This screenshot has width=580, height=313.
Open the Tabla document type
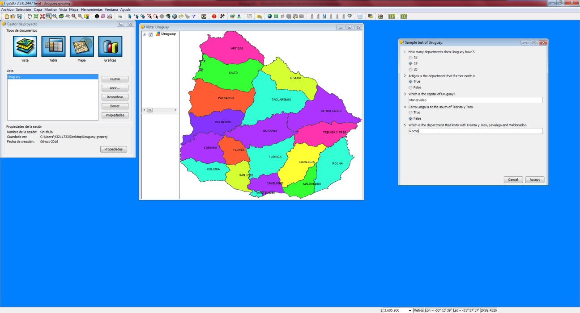[53, 47]
